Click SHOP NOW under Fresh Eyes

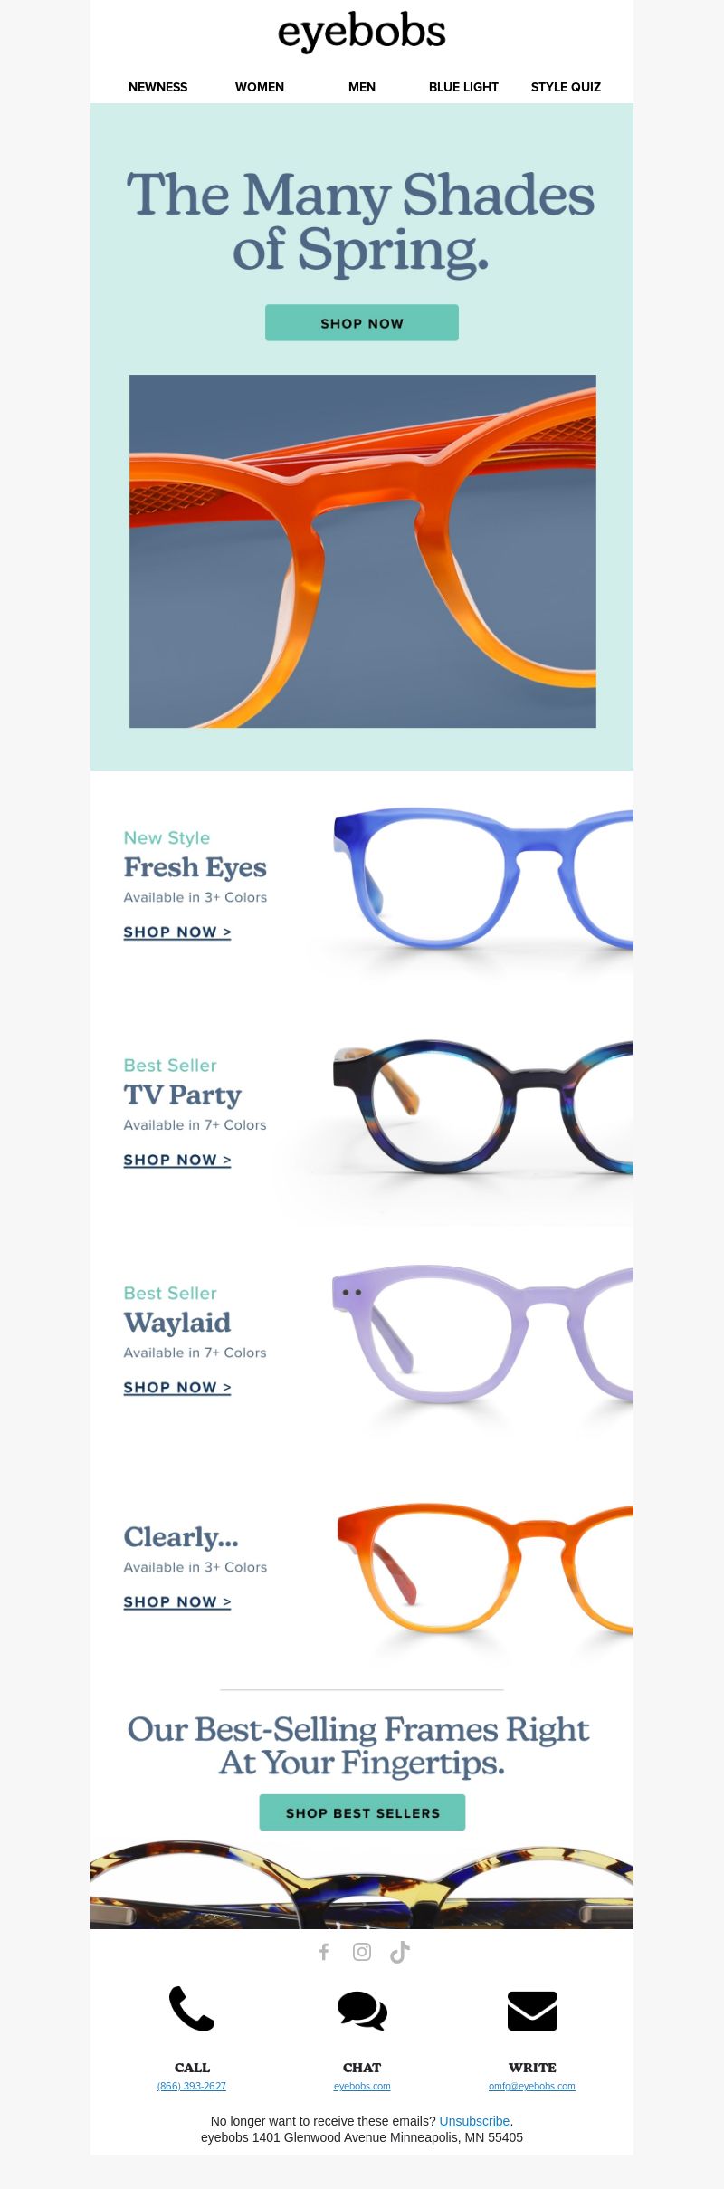(x=177, y=932)
